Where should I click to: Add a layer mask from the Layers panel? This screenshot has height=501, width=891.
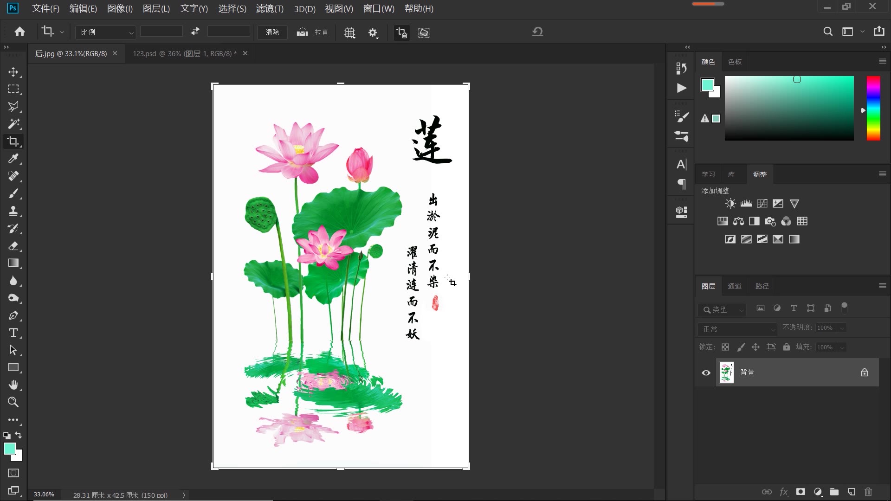(x=801, y=492)
